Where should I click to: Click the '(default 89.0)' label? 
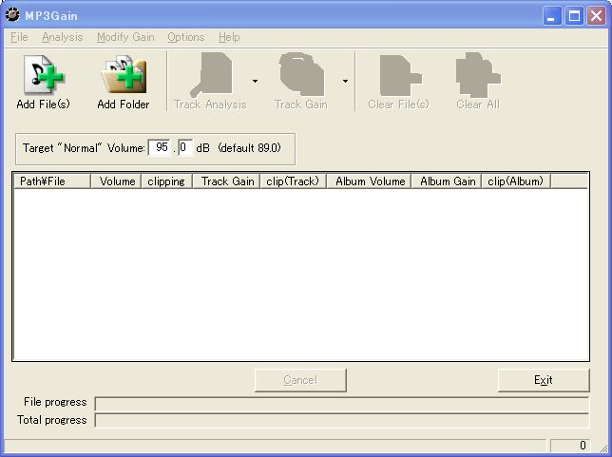249,148
